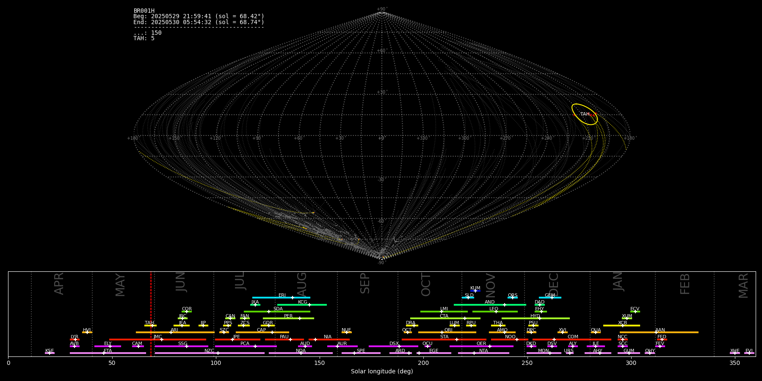The width and height of the screenshot is (762, 381).
Task: Click the TAH shower bar on timeline
Action: tap(150, 326)
